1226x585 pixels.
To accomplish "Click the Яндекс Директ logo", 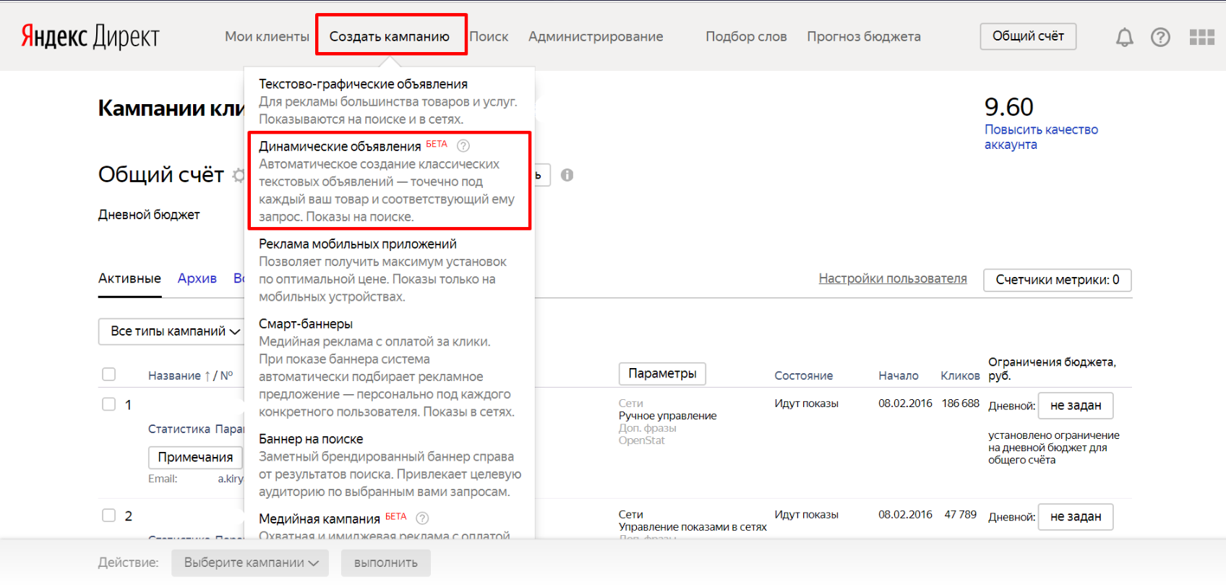I will tap(90, 36).
